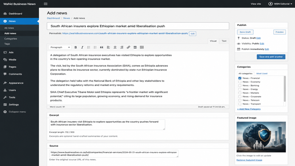Click inside the Excerpt text area

[107, 124]
